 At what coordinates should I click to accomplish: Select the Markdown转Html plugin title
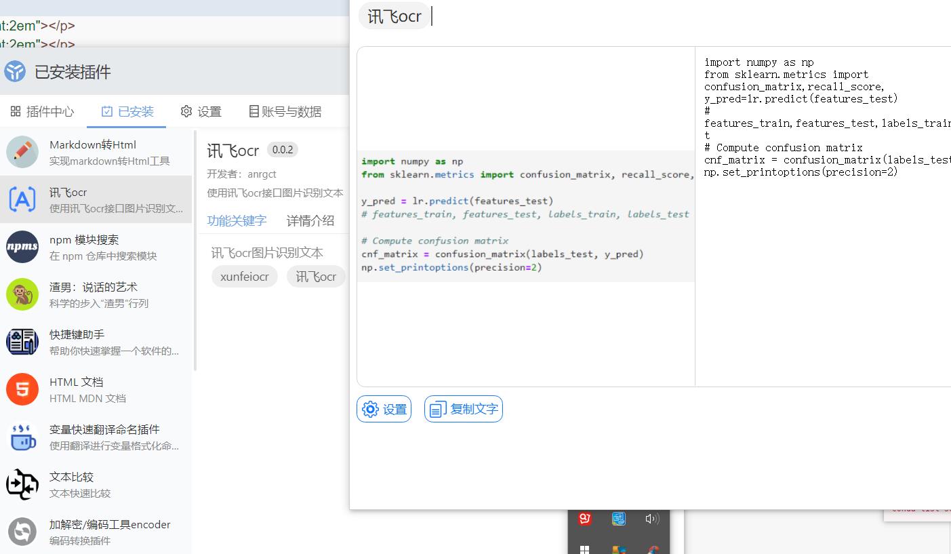click(93, 144)
